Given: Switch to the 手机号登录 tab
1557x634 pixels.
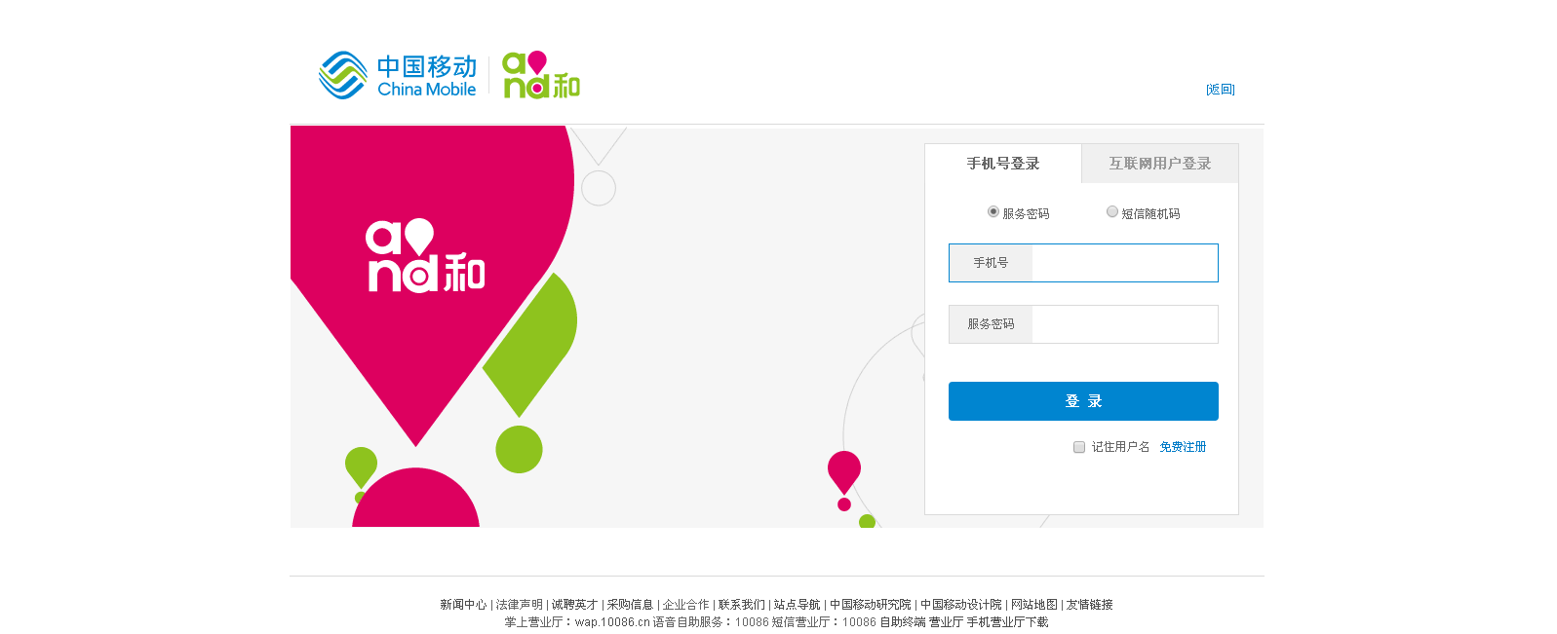Looking at the screenshot, I should pyautogui.click(x=1003, y=164).
